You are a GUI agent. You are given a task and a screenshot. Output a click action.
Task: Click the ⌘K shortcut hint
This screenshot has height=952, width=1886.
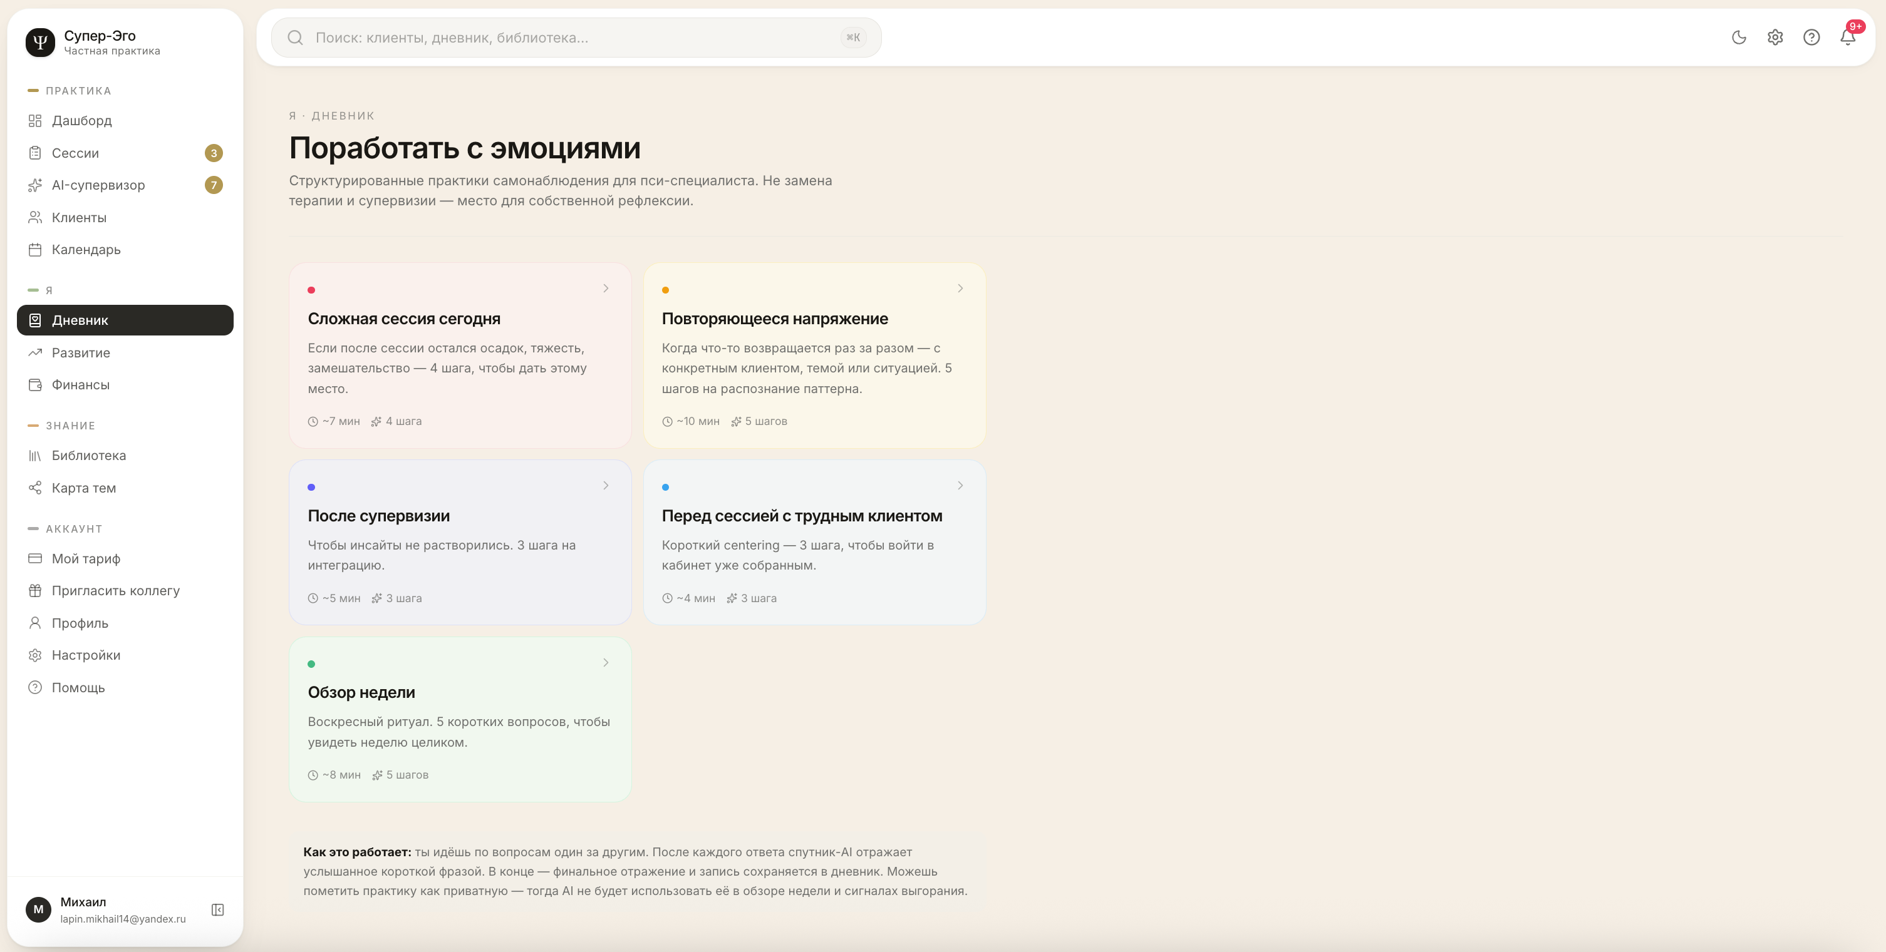point(853,38)
